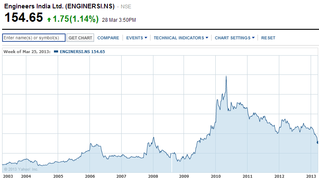
Task: Click the symbol name input field
Action: point(34,38)
